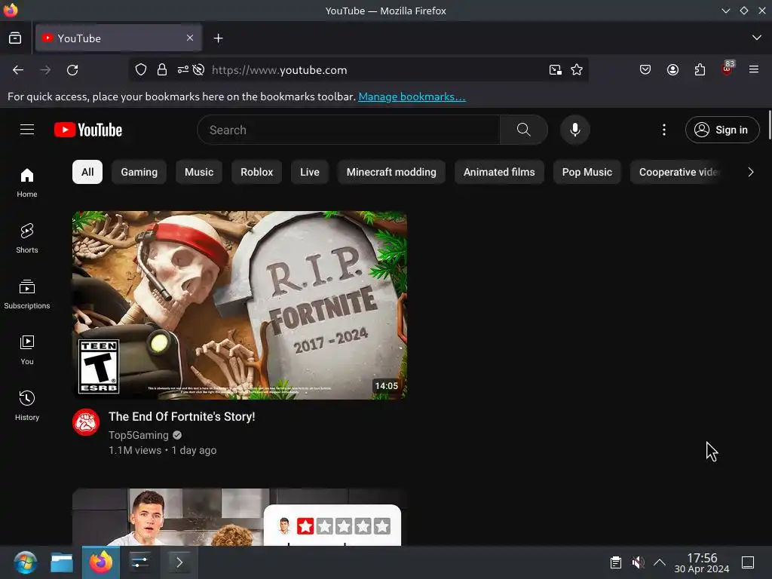Click '1.1M views • 1 day ago' text
Screen dimensions: 772x579
point(163,451)
